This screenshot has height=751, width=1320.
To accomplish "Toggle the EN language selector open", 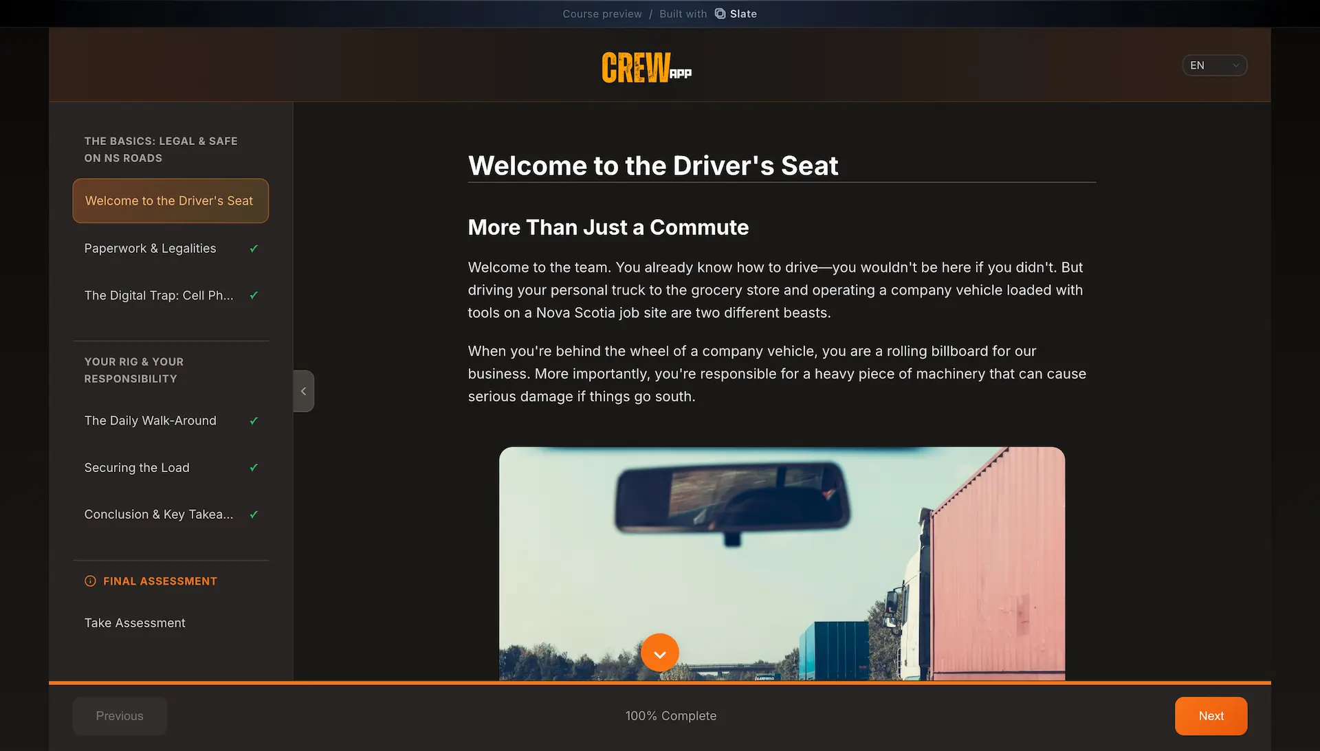I will tap(1214, 65).
